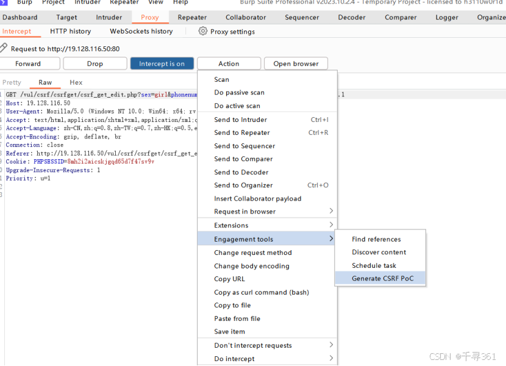
Task: Click the GET request line in editor
Action: 101,95
